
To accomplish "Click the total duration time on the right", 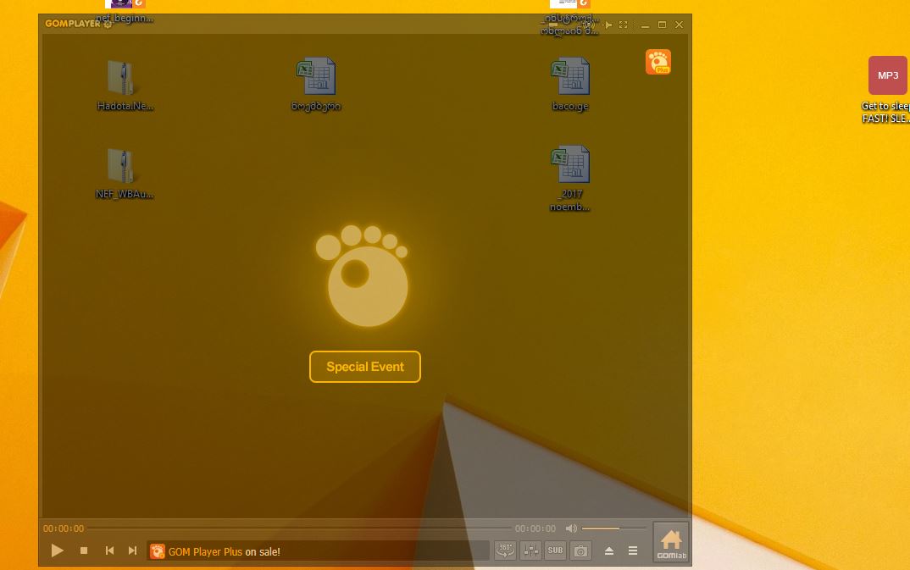I will (535, 528).
